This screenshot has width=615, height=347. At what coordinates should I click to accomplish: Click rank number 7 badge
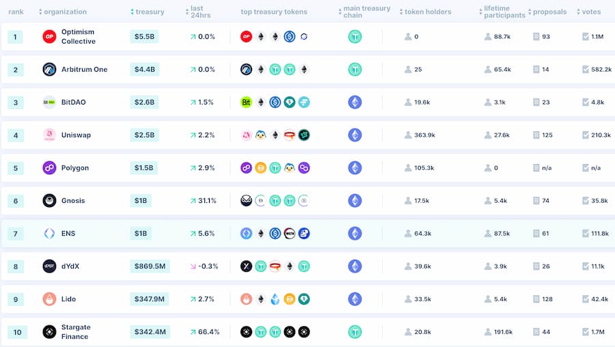tap(15, 234)
